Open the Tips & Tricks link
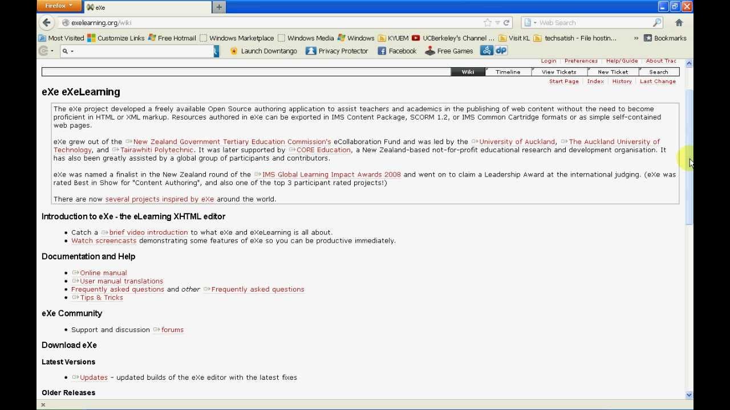730x410 pixels. click(98, 297)
